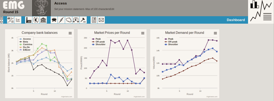The height and width of the screenshot is (101, 274).
Task: Click Edit link for mission statement
Action: (x=112, y=9)
